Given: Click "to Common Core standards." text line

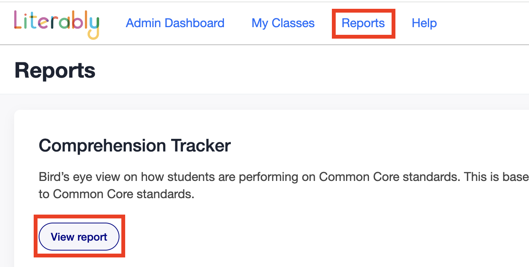Looking at the screenshot, I should tap(116, 194).
